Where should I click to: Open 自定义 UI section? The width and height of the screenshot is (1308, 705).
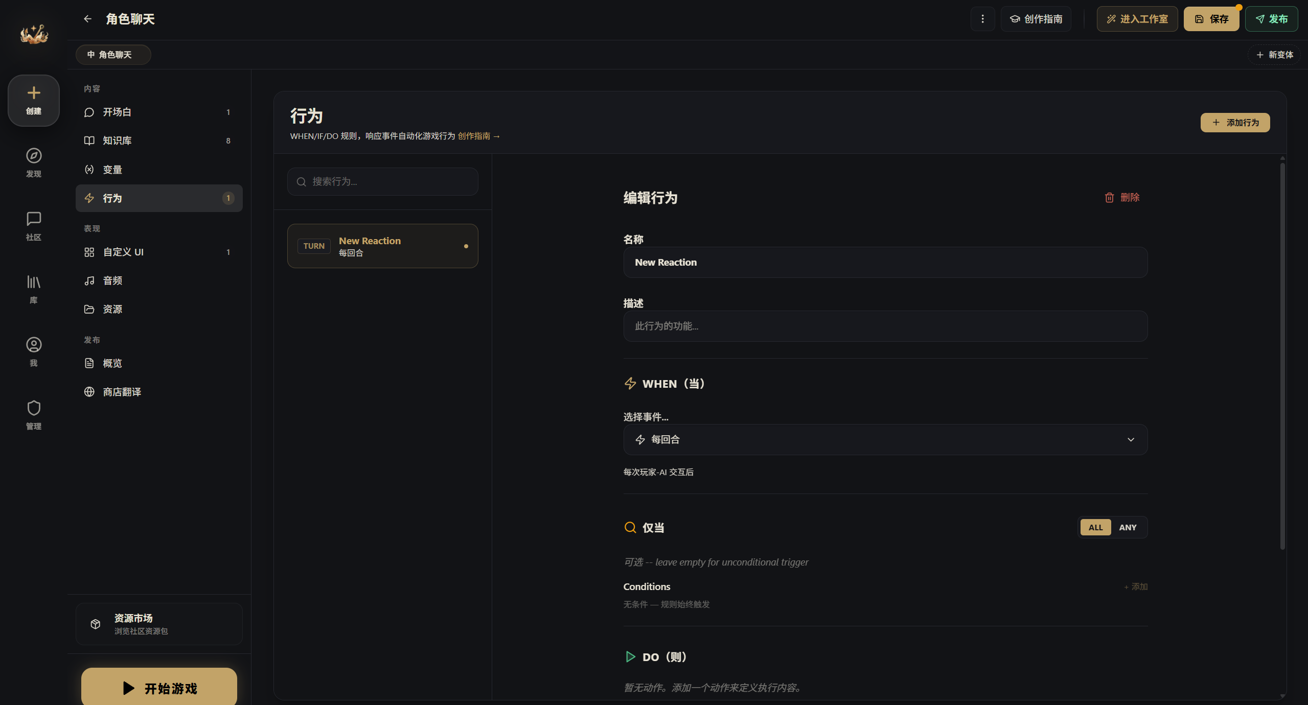159,252
